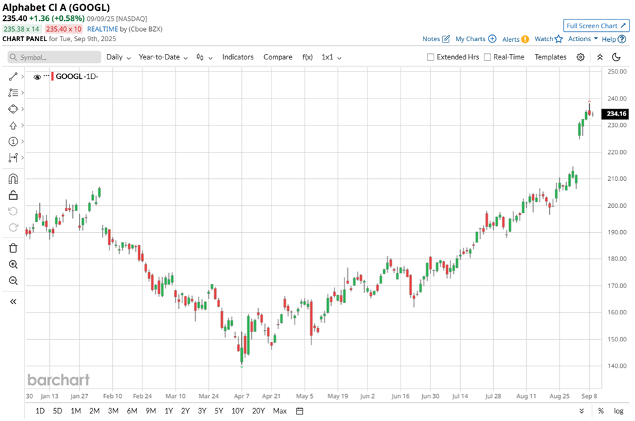Open the Daily interval dropdown

pyautogui.click(x=118, y=57)
